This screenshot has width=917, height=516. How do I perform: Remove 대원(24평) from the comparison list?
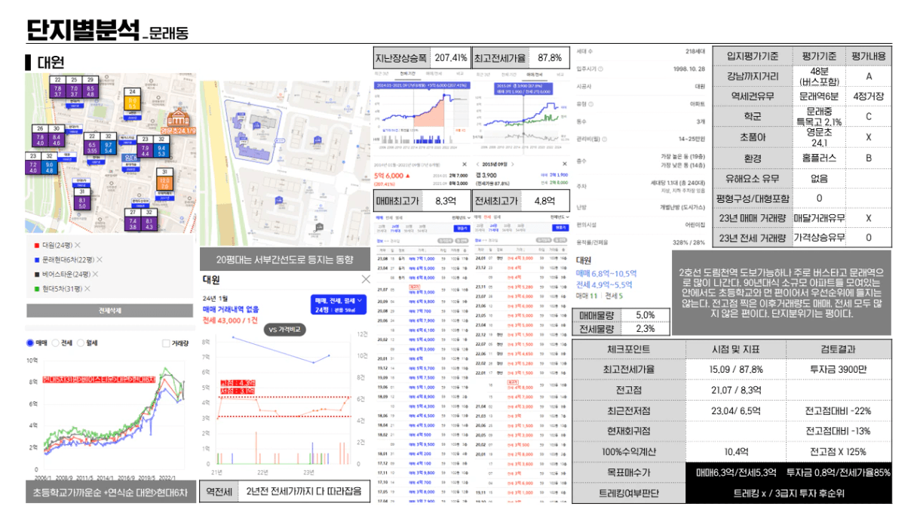pos(78,245)
